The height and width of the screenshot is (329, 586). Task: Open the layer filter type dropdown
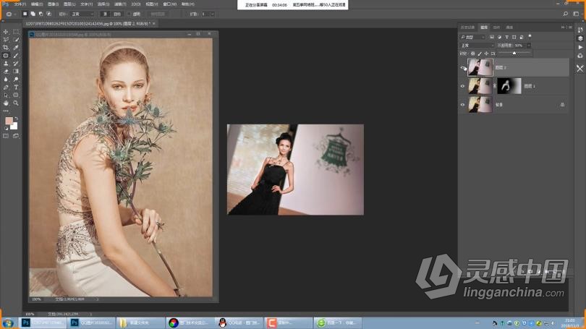[472, 37]
